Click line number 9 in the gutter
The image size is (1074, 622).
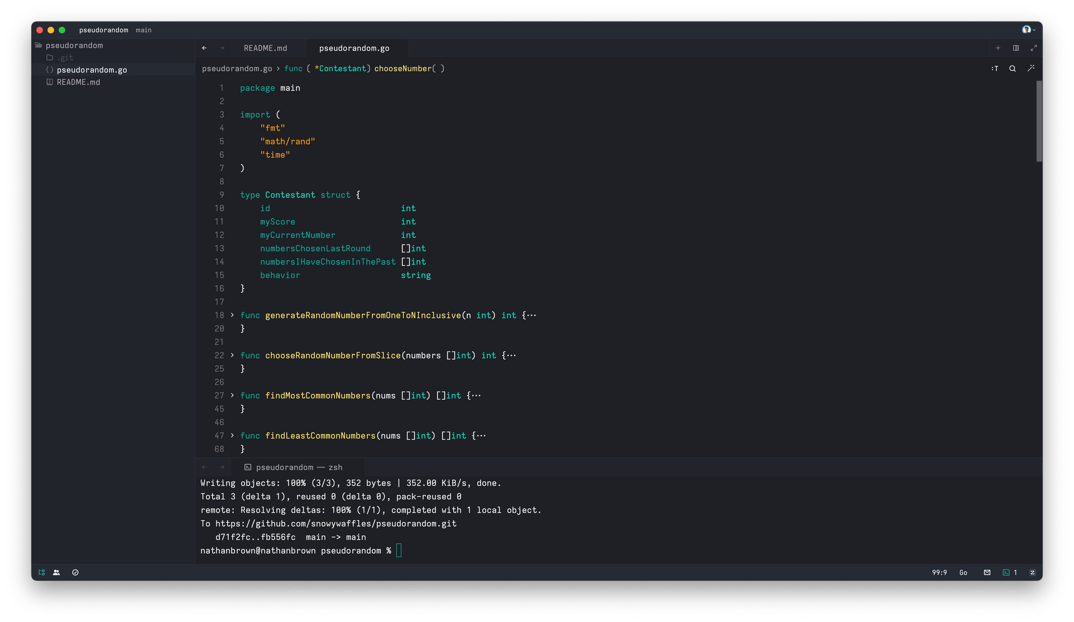[x=222, y=195]
